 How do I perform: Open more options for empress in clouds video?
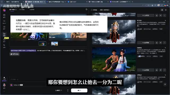[164, 43]
